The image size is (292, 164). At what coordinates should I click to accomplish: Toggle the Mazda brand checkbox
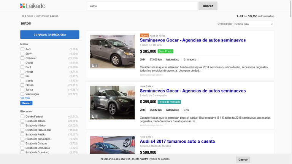click(22, 81)
